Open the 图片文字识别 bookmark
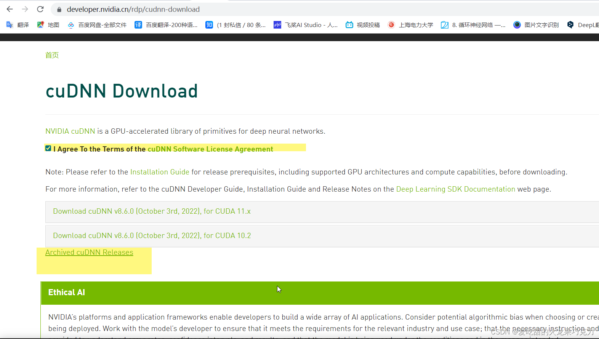The width and height of the screenshot is (599, 339). point(536,25)
